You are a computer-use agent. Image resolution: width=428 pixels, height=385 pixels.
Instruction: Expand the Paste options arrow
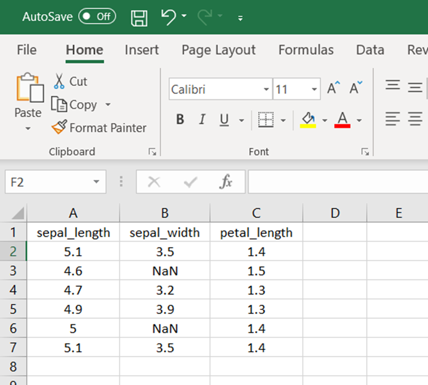point(28,129)
